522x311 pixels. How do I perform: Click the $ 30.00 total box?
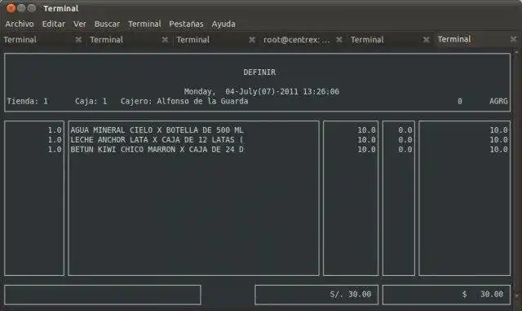[x=446, y=295]
